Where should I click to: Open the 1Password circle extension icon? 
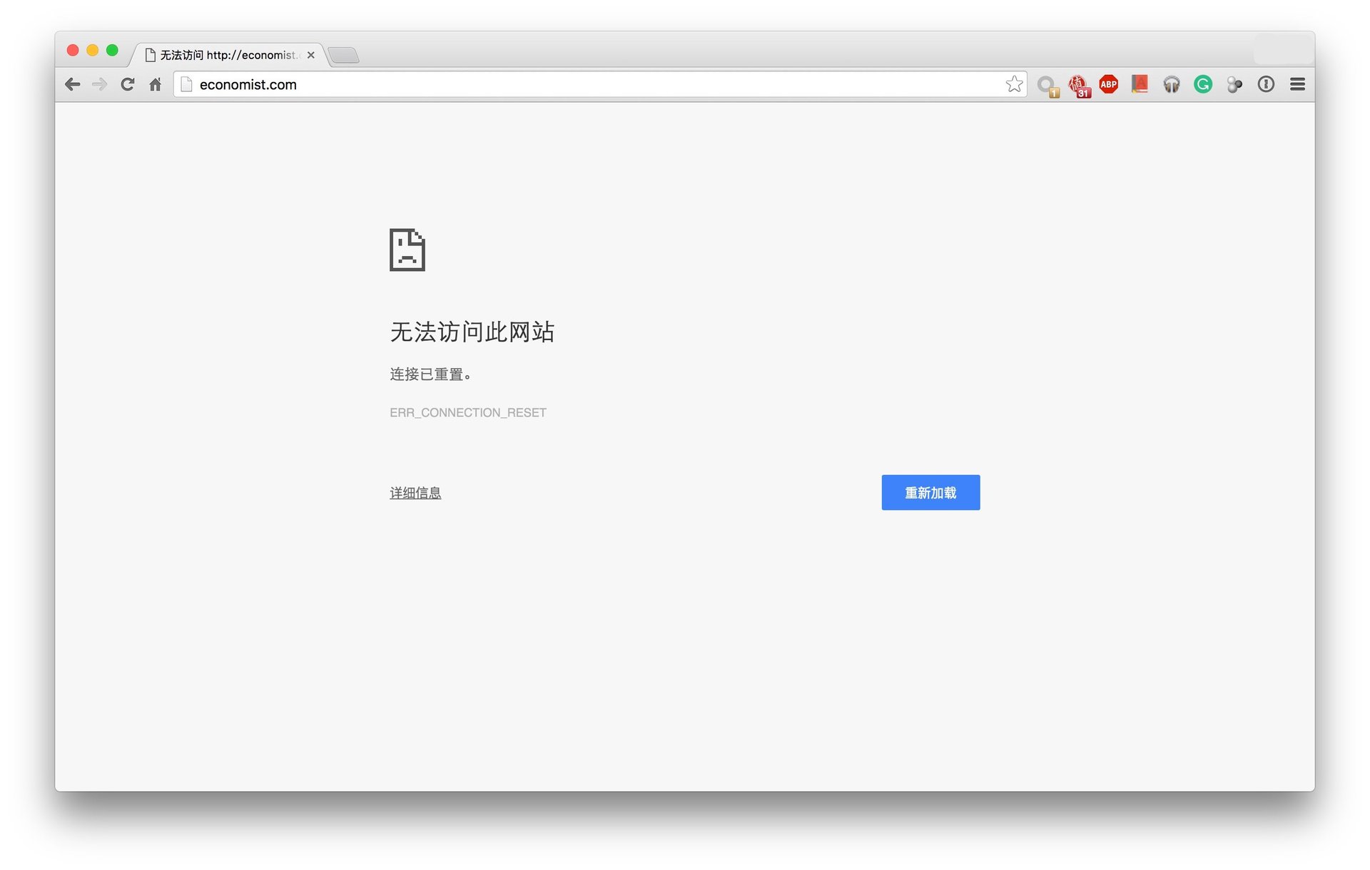(x=1266, y=85)
